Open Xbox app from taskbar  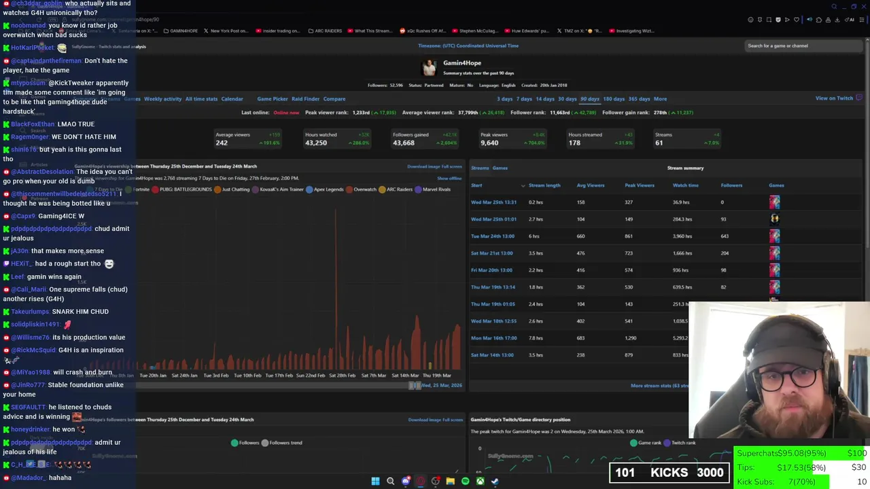480,481
